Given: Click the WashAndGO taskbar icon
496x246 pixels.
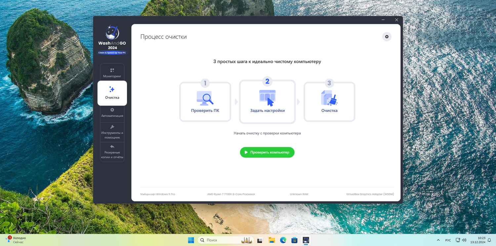Looking at the screenshot, I should click(306, 240).
